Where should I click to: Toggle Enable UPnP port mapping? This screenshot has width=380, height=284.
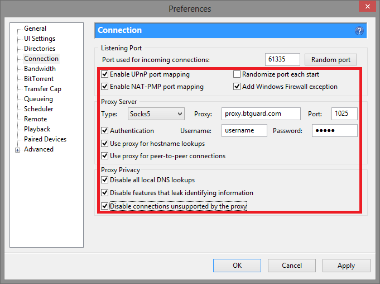pyautogui.click(x=104, y=74)
